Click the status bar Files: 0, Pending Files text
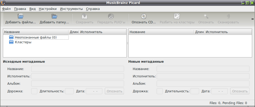The height and width of the screenshot is (107, 255). pos(228,103)
